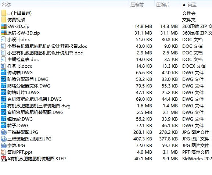Sort by the 类型 column header
Screen dimensions: 212x175
coord(192,5)
